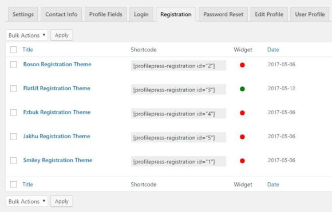Hit the top Apply button

tap(62, 35)
